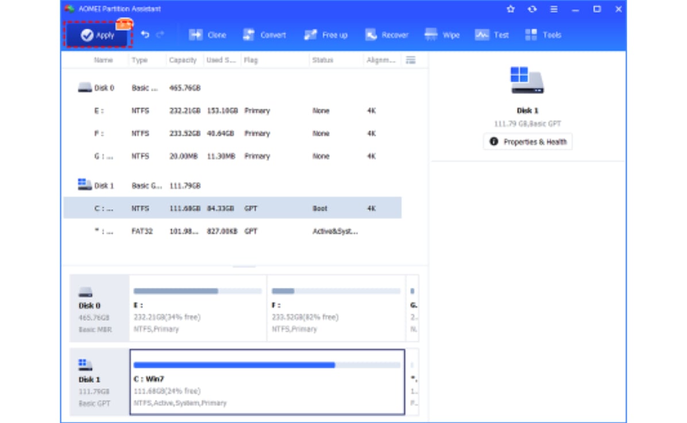Select the F: partition row
This screenshot has height=423, width=687.
(x=233, y=133)
